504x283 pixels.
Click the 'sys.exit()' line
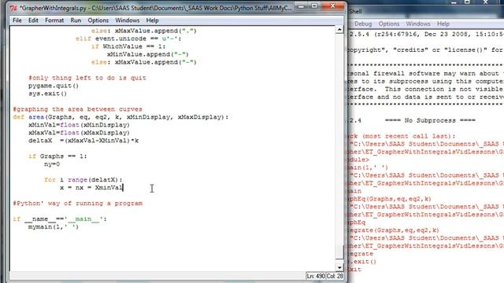[x=47, y=94]
